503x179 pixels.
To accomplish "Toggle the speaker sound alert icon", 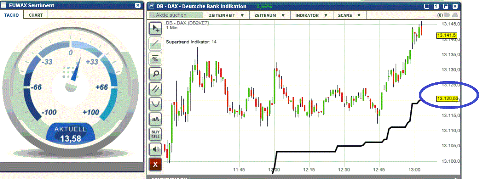I will coord(155,149).
